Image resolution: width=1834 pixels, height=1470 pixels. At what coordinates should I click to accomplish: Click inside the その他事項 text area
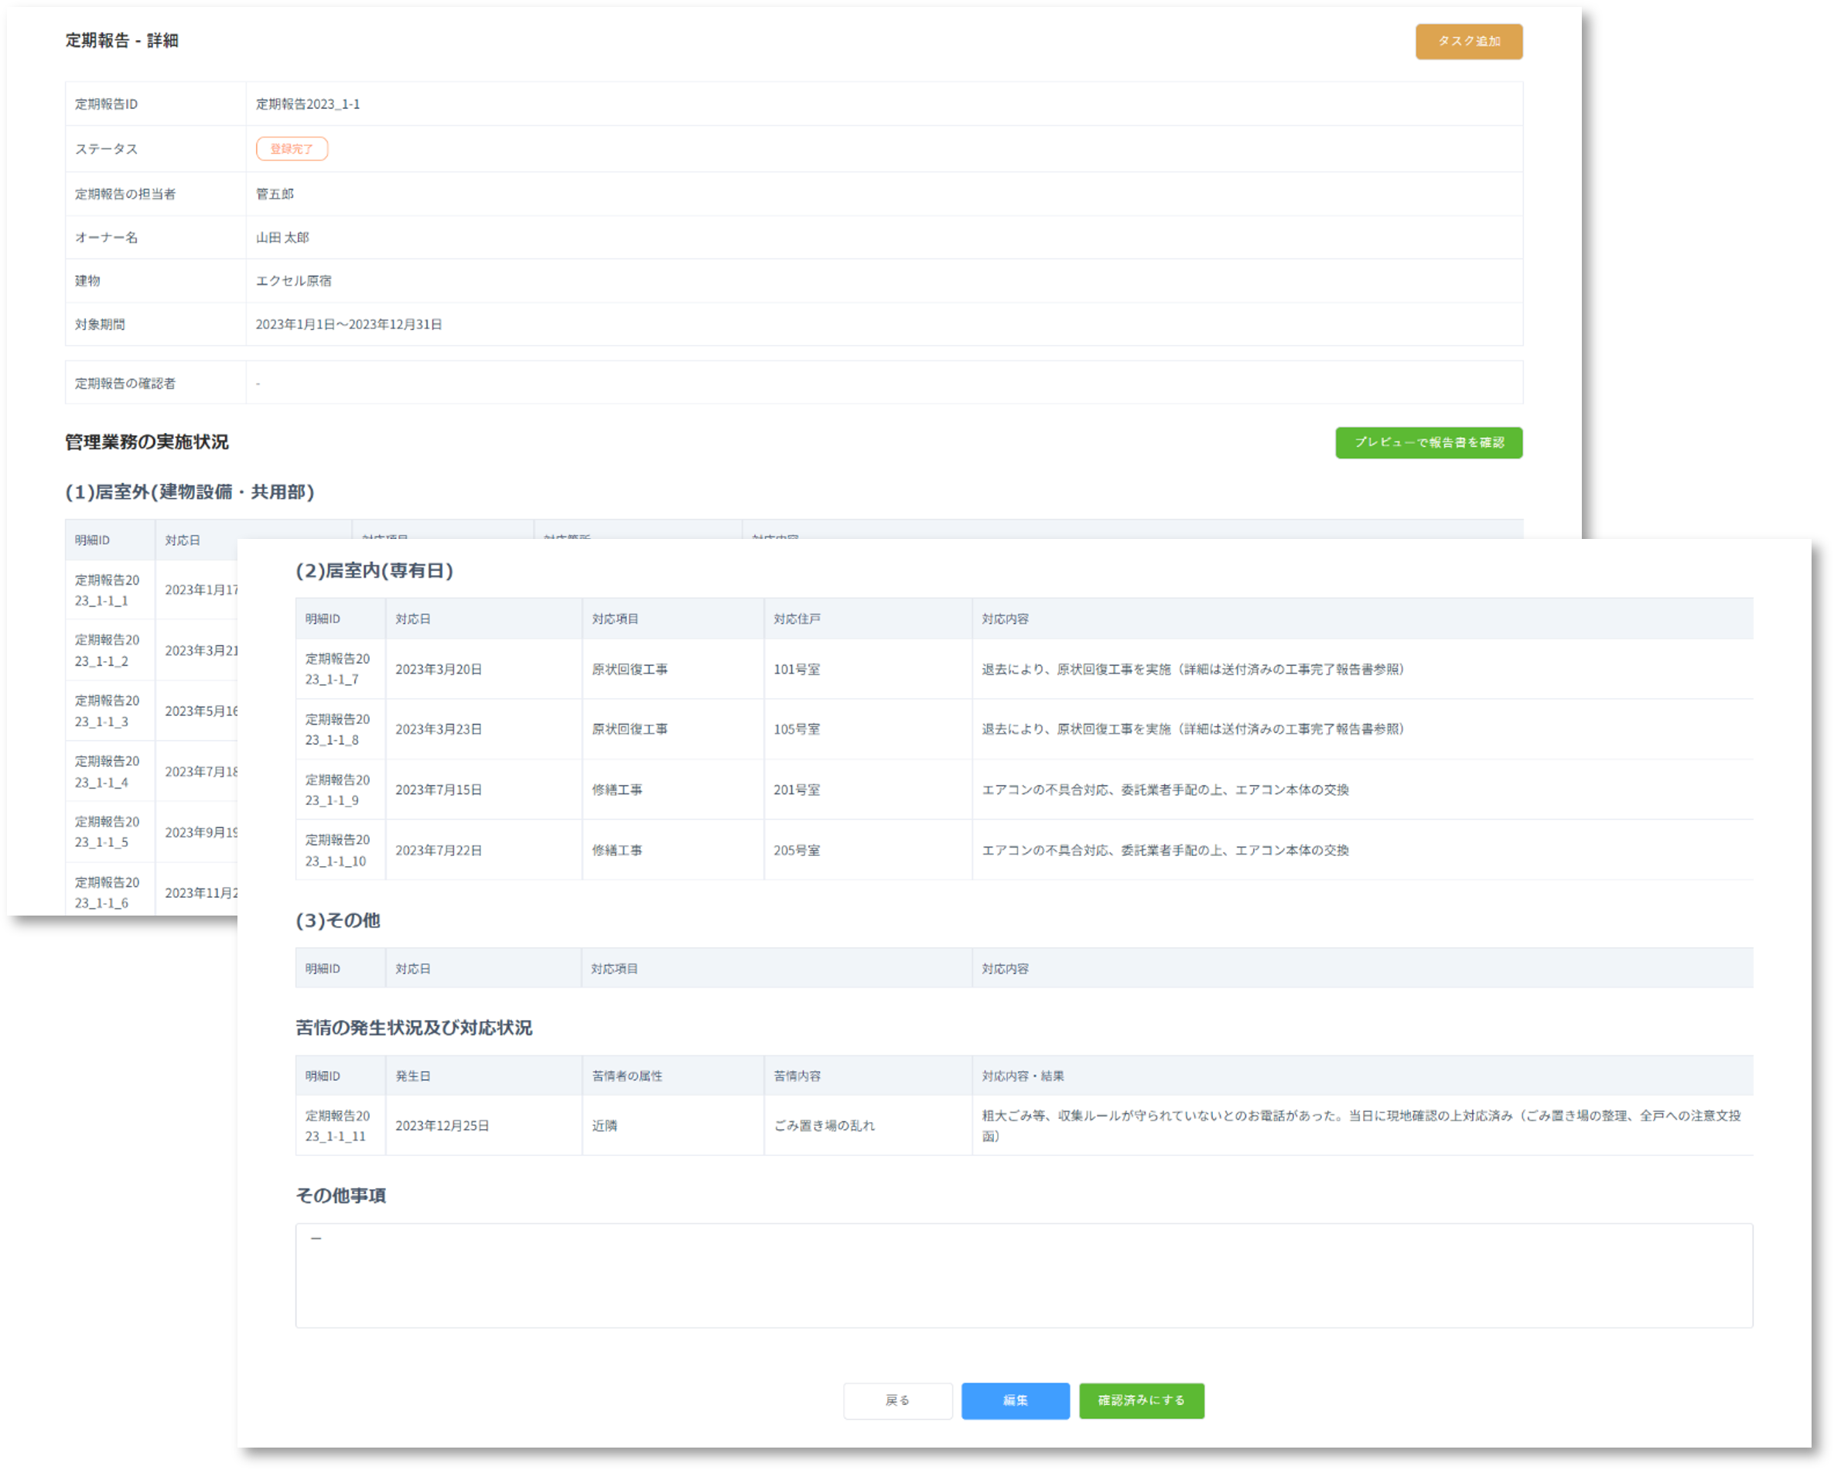[x=1023, y=1275]
